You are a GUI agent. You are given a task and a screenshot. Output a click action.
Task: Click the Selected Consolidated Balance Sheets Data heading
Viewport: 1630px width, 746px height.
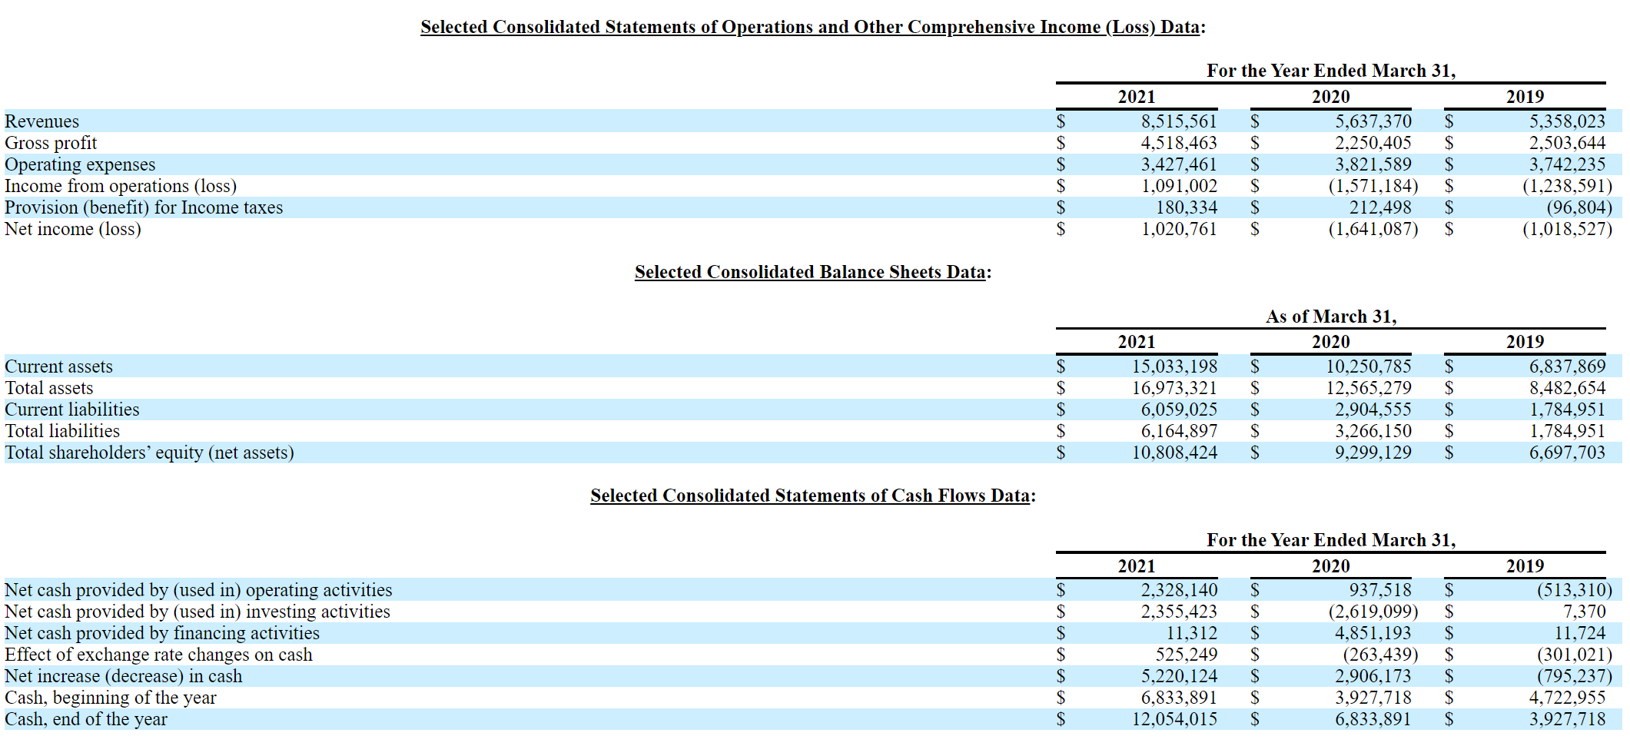coord(812,272)
